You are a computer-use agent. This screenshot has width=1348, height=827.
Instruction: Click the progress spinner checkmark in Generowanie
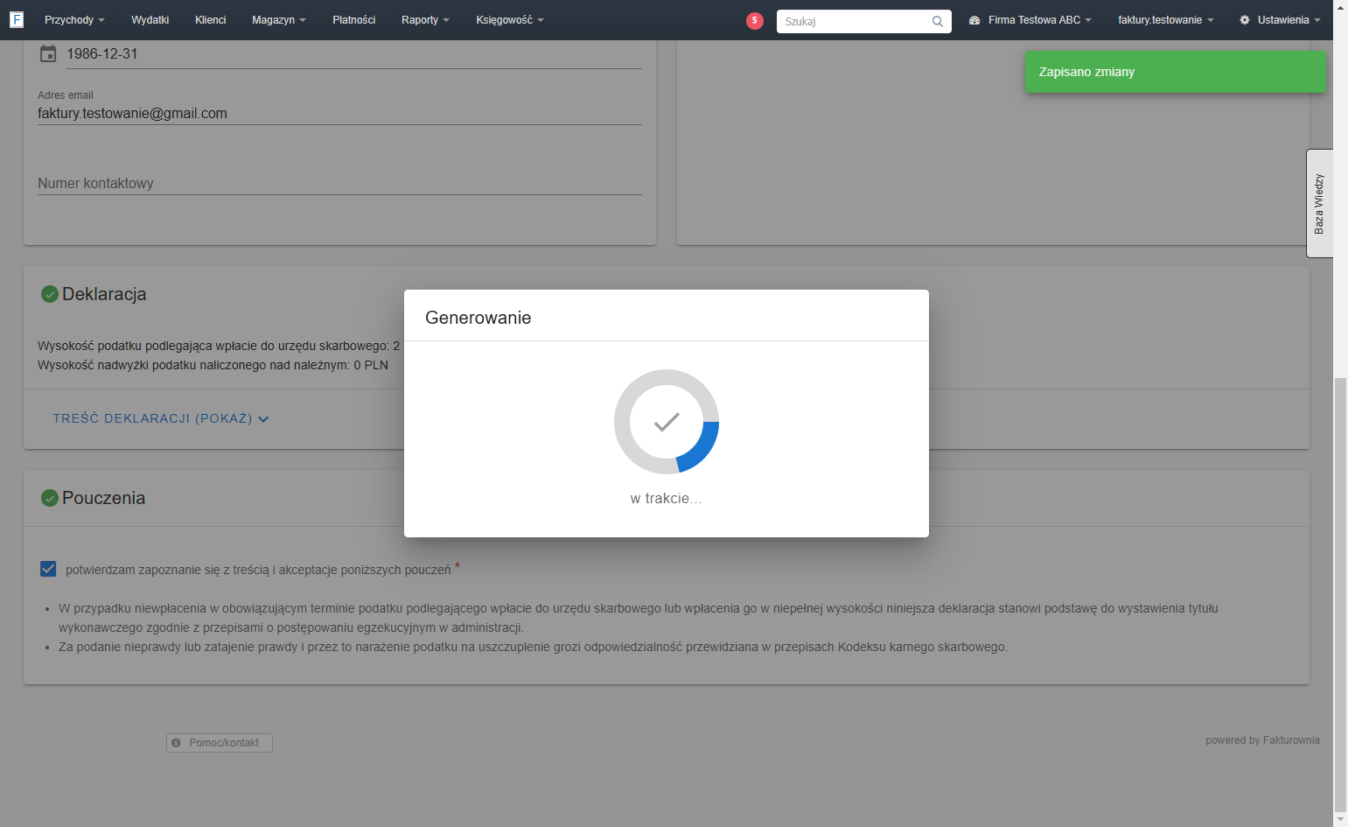tap(667, 422)
